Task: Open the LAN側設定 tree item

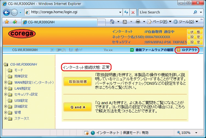Action: pyautogui.click(x=22, y=89)
